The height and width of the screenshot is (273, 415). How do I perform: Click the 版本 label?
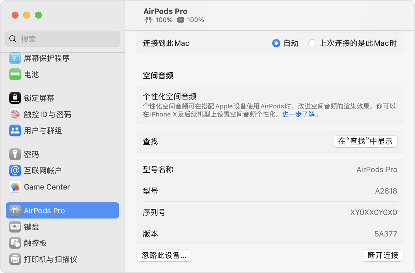[x=150, y=234]
